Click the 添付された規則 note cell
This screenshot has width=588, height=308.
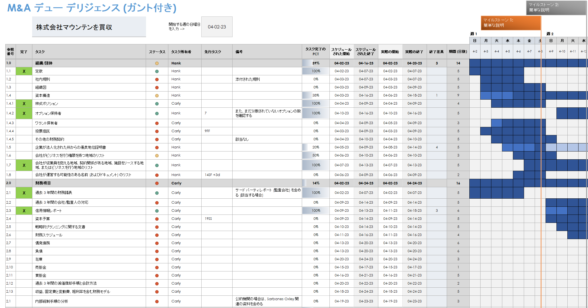[x=267, y=79]
